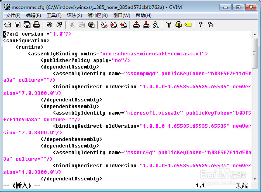Click the Save session icon
The image size is (261, 192).
(x=146, y=25)
